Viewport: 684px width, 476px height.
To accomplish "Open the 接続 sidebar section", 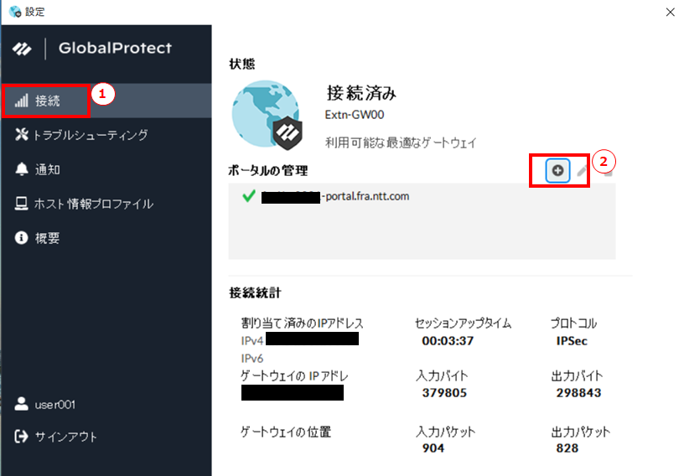I will click(106, 101).
